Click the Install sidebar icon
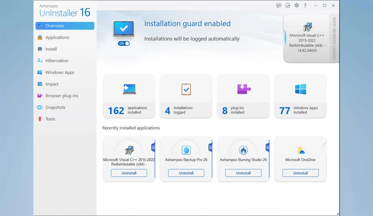Image resolution: width=373 pixels, height=216 pixels. click(40, 49)
